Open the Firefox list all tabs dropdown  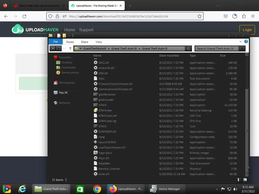pyautogui.click(x=218, y=6)
